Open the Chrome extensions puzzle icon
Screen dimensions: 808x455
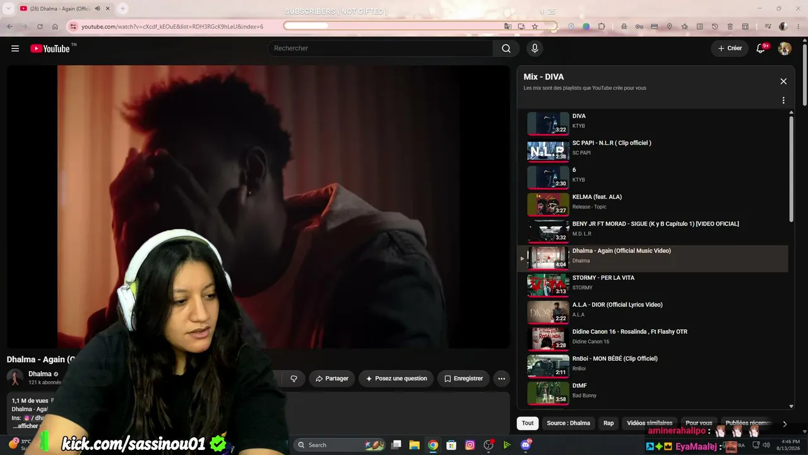click(x=602, y=27)
